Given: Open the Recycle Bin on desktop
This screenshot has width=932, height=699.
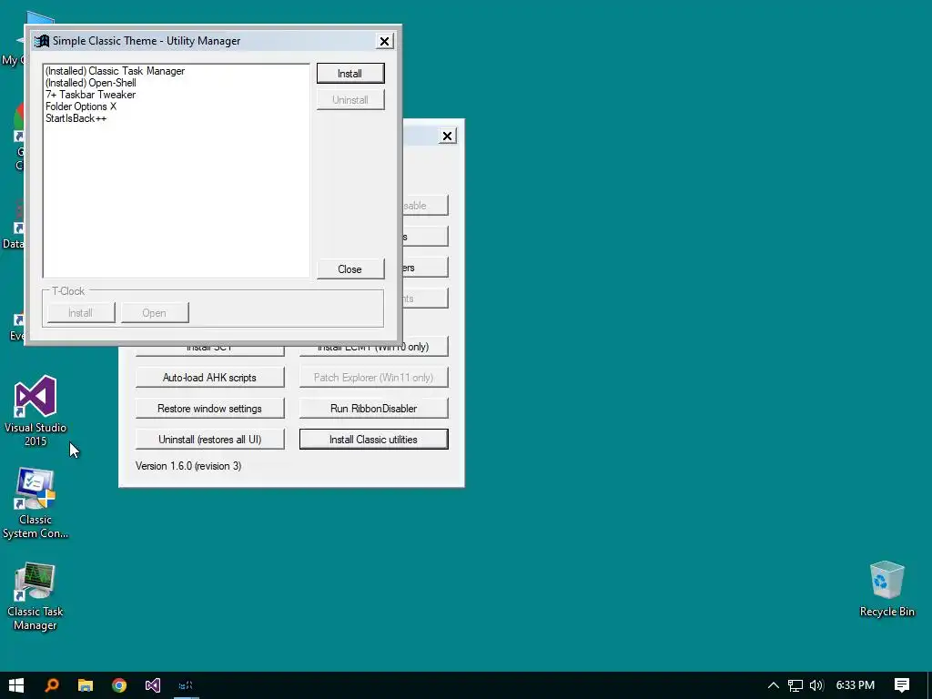Looking at the screenshot, I should [886, 589].
